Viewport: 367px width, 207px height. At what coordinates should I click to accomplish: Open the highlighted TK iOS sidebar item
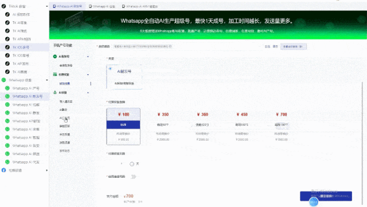25,47
